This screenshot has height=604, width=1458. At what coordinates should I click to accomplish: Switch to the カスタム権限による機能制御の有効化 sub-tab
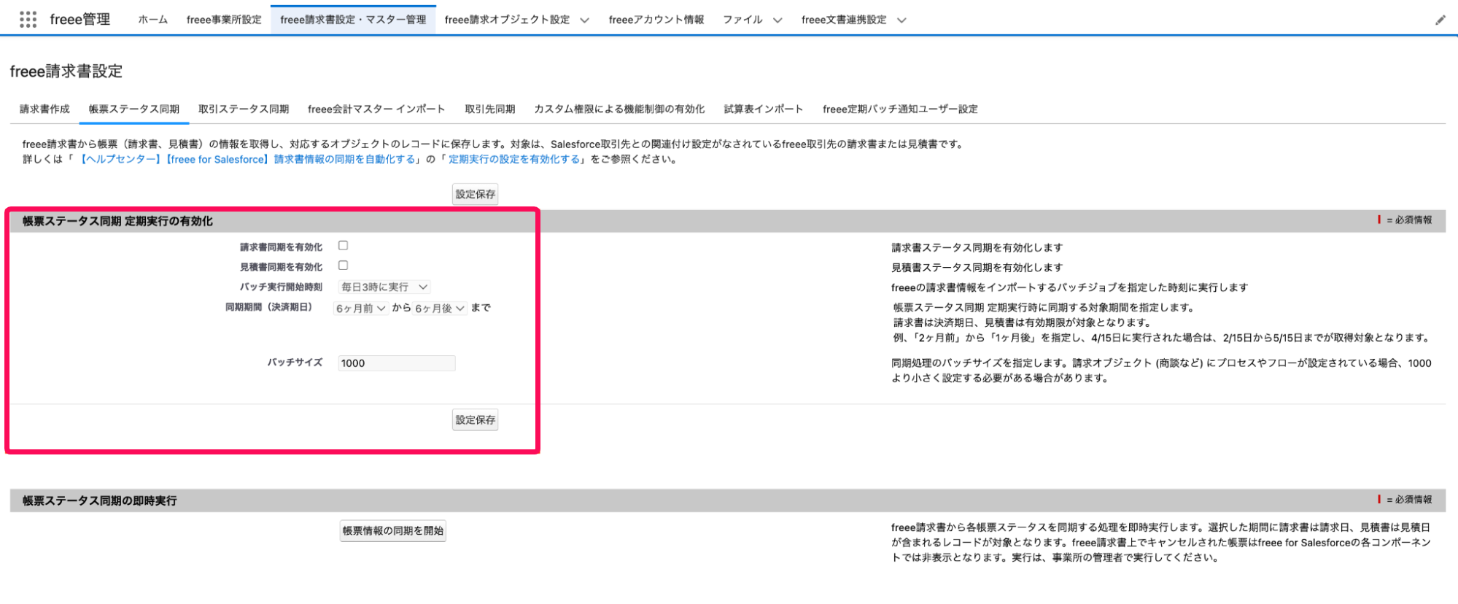(x=619, y=109)
